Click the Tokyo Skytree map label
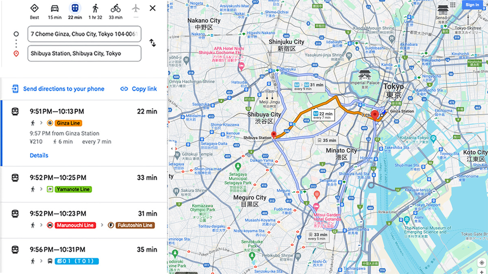This screenshot has width=488, height=274. 468,30
